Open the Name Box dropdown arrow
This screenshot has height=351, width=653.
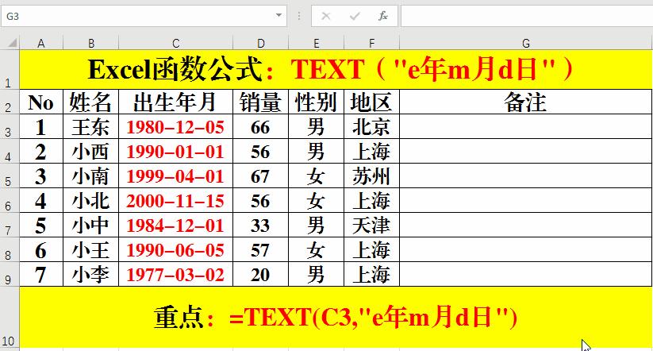click(278, 15)
